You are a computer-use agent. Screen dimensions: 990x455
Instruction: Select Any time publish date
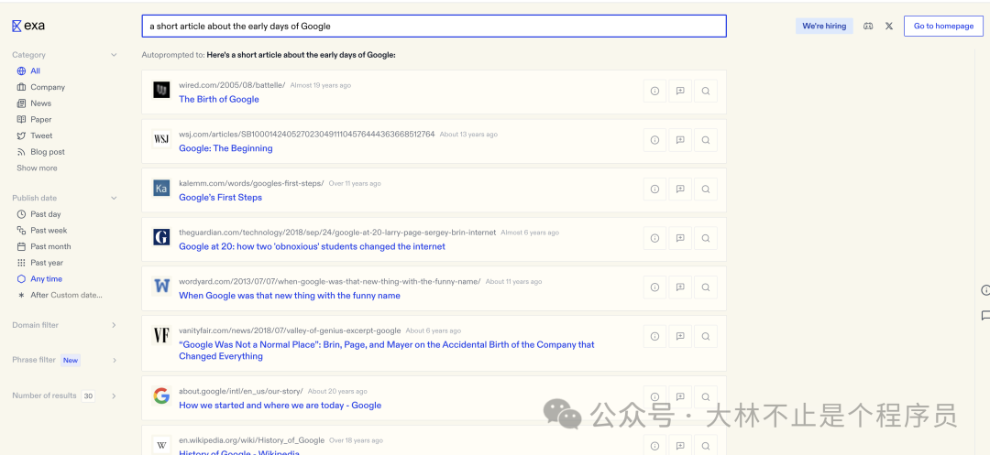click(x=39, y=279)
